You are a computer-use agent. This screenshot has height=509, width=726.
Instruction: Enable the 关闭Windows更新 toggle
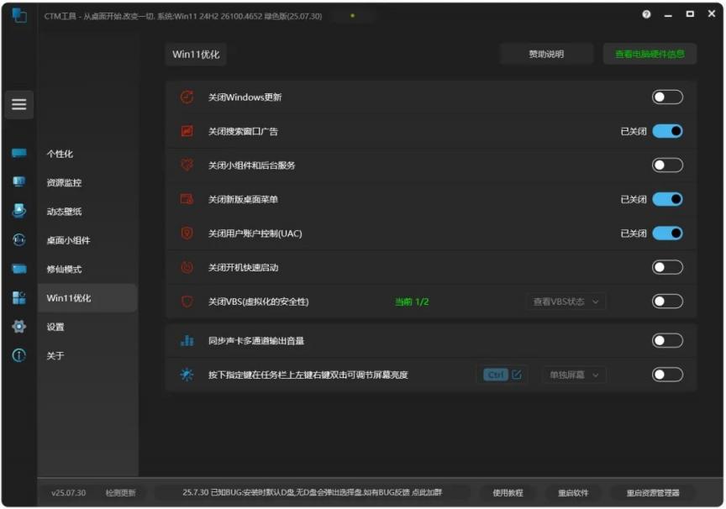pos(667,97)
